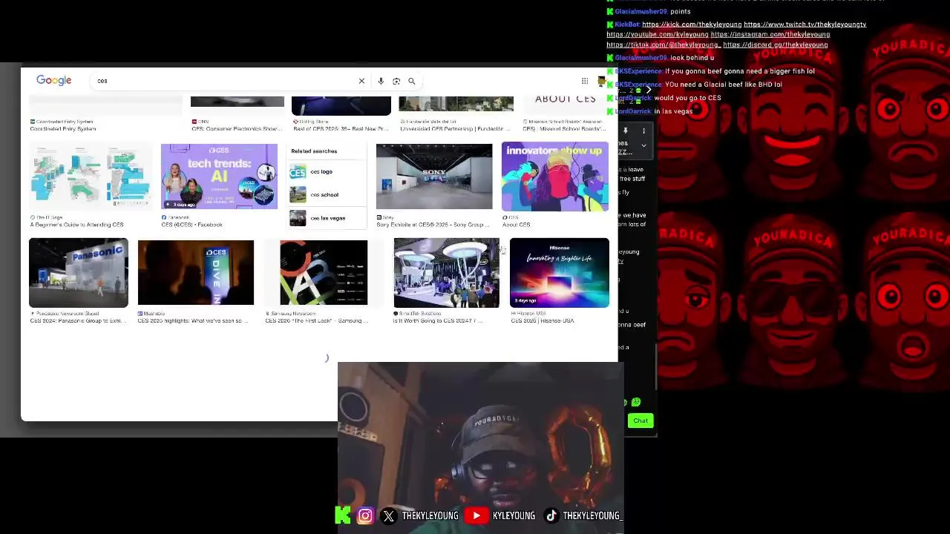Screen dimensions: 950x534
Task: Click the Instagram icon in stream overlay
Action: pos(365,515)
